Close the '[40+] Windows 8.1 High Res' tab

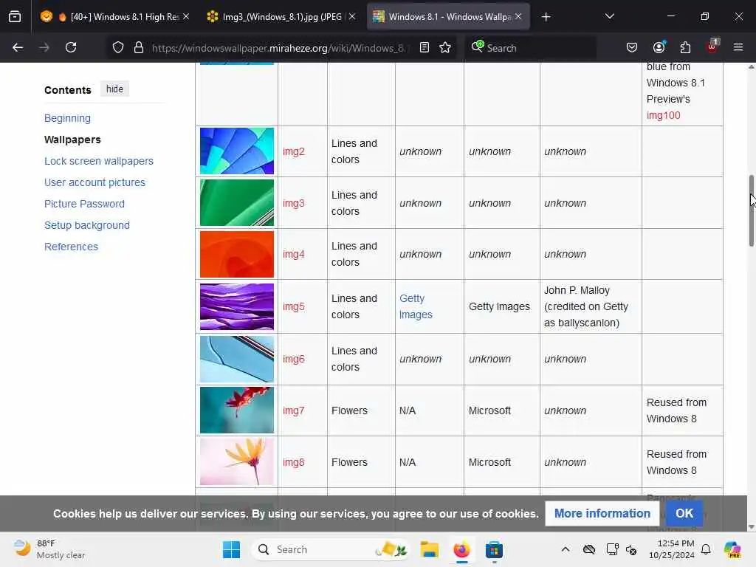click(186, 16)
